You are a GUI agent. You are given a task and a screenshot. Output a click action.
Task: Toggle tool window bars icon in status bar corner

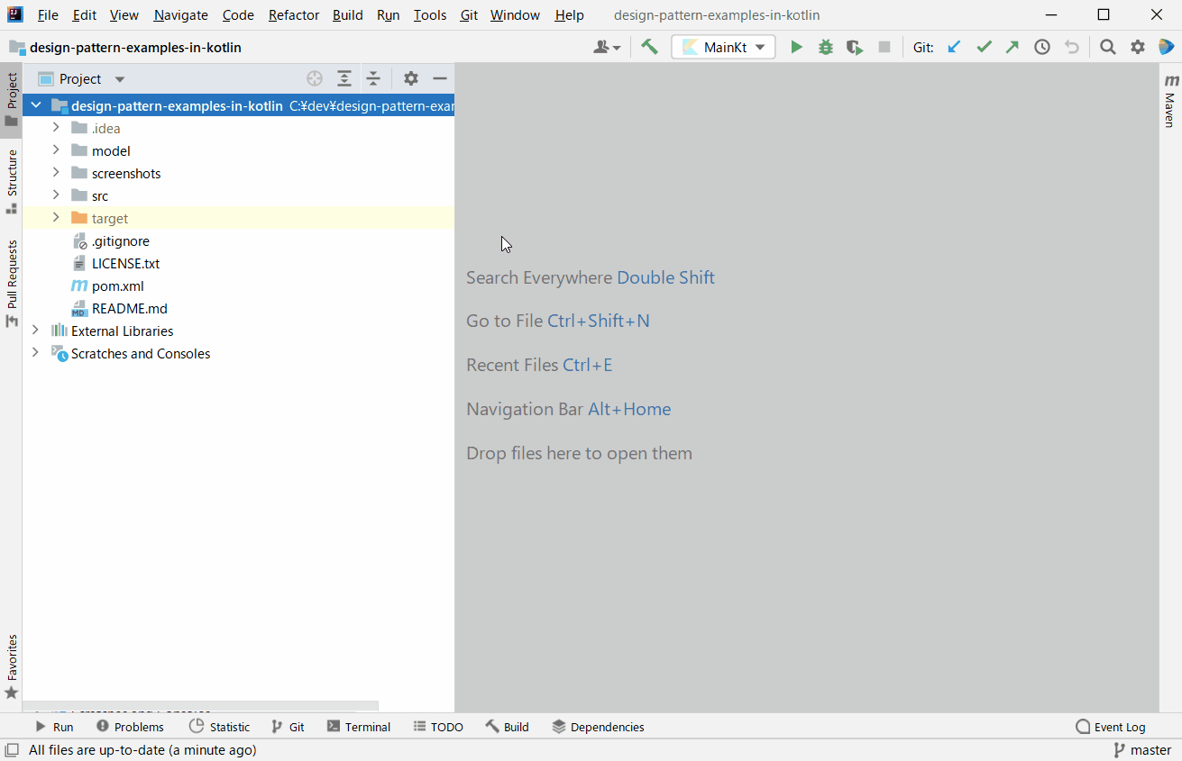click(12, 749)
